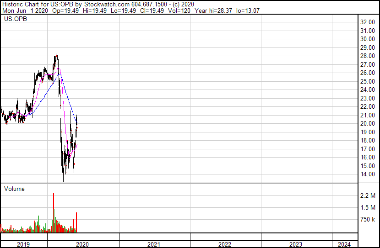Click the 20.00 price level label
Image resolution: width=380 pixels, height=248 pixels.
(368, 123)
